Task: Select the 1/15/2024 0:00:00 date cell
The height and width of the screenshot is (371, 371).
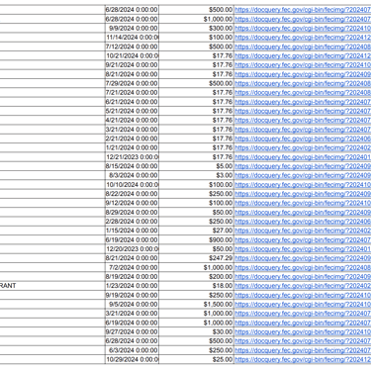Action: coord(132,231)
